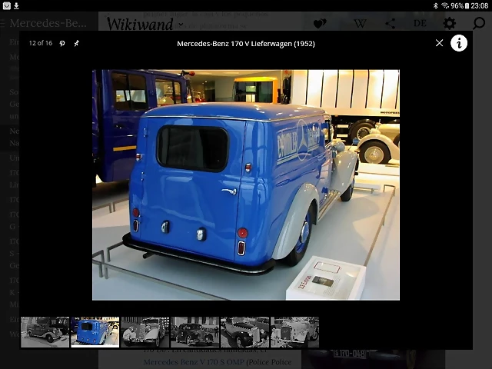Open Wi-Fi indicator in status bar
This screenshot has height=369, width=492.
(444, 5)
